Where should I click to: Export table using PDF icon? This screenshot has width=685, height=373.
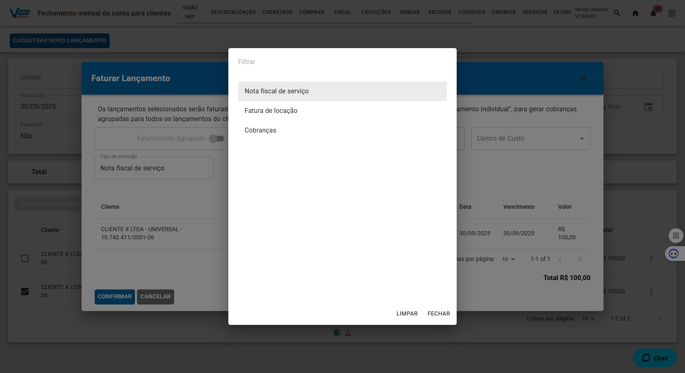(x=348, y=333)
